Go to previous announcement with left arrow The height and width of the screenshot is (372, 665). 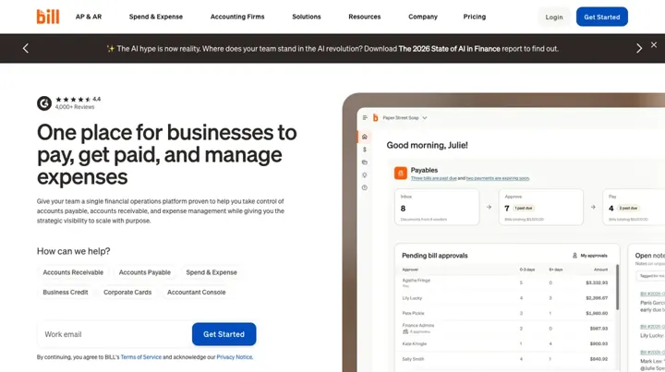pos(26,48)
